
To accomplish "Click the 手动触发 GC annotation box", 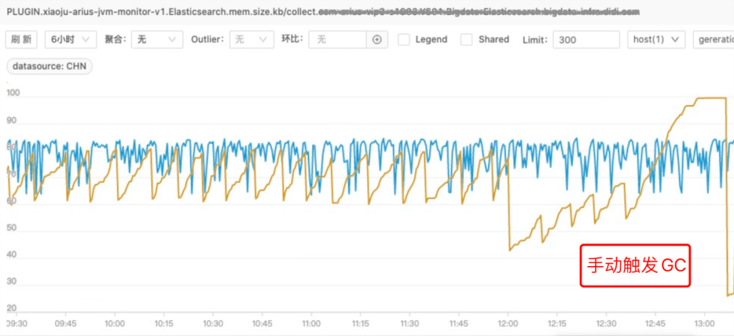I will [635, 265].
